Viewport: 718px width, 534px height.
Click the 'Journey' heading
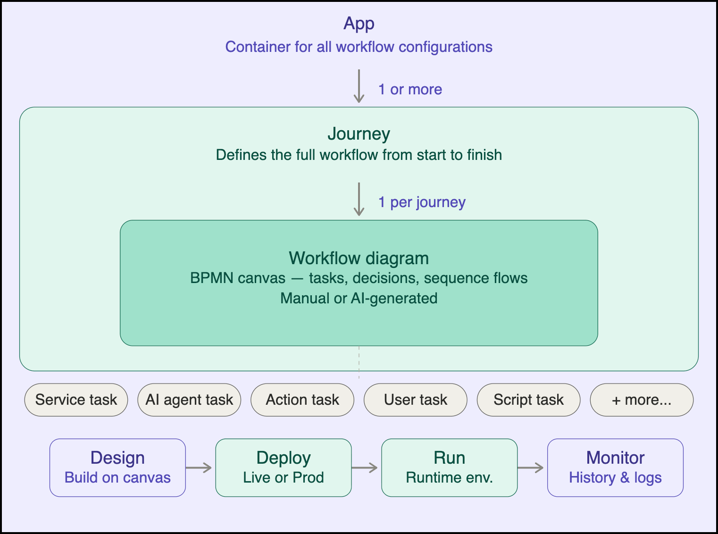(359, 134)
